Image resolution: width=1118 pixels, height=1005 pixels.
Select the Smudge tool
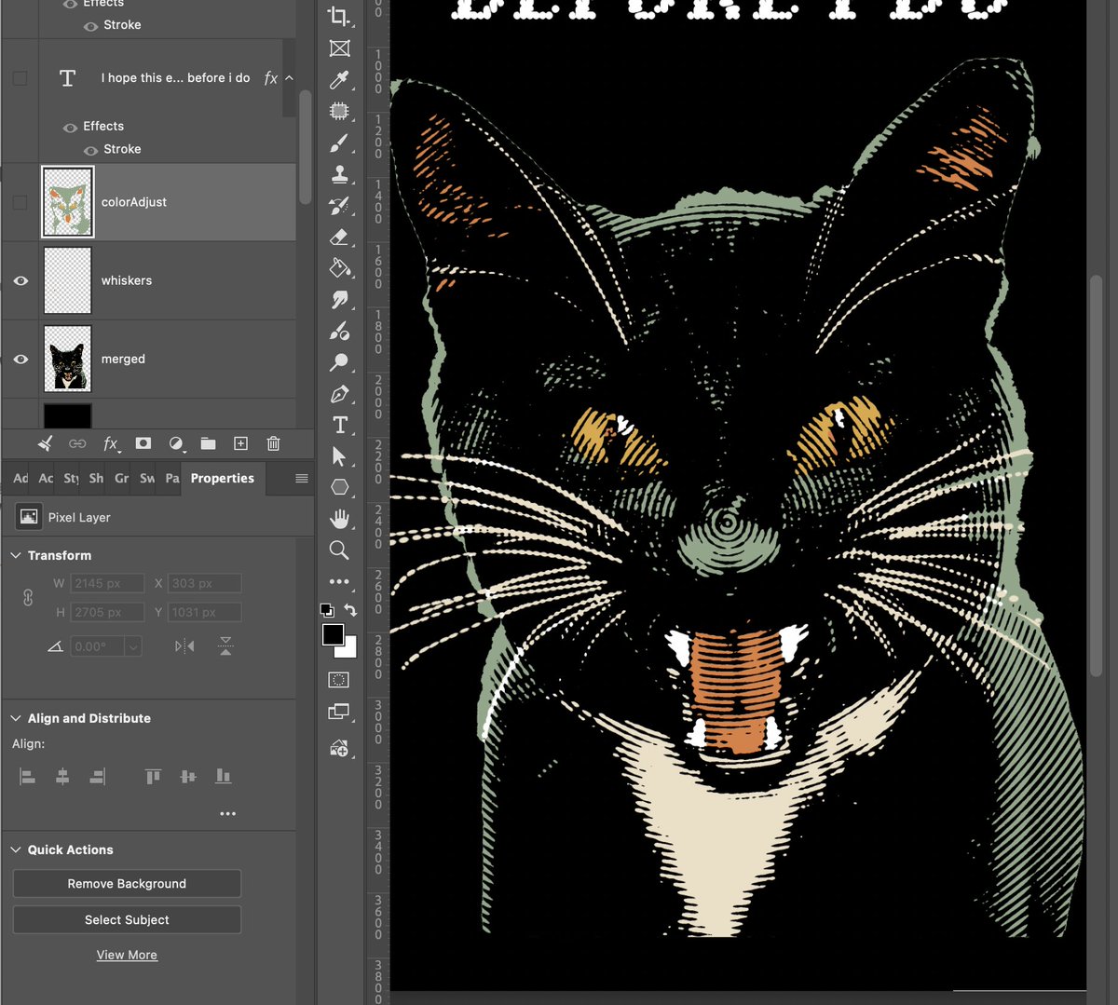[339, 300]
